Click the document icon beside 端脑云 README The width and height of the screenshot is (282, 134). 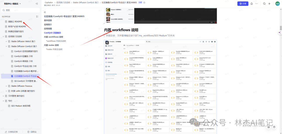point(6,22)
